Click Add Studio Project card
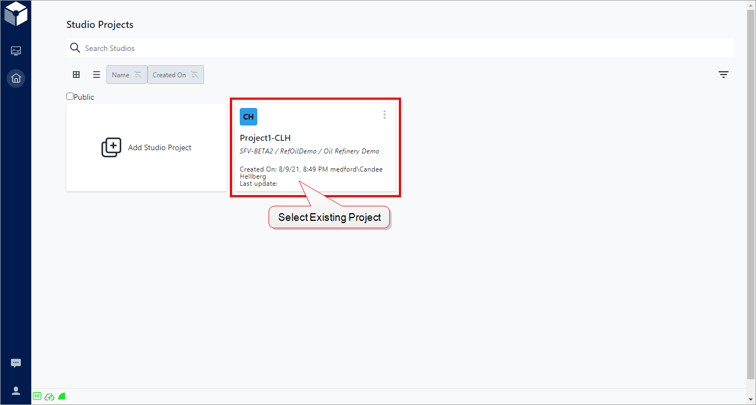Screen dimensions: 756x405 point(146,147)
